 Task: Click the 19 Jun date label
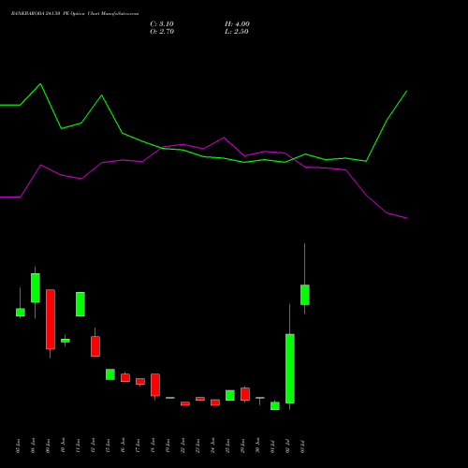click(x=168, y=446)
